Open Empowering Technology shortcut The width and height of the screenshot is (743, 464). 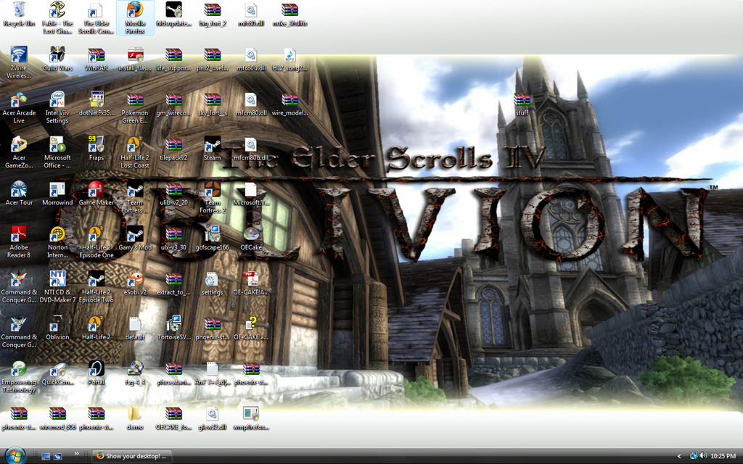coord(19,377)
